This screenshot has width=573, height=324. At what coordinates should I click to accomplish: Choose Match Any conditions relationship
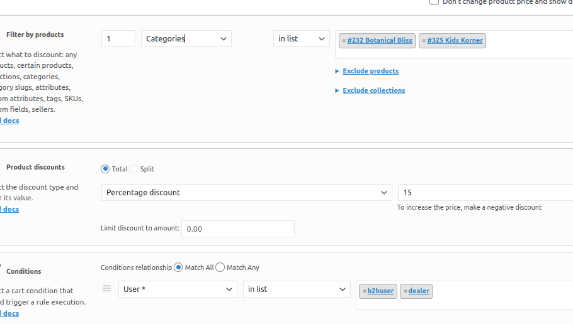(x=220, y=267)
